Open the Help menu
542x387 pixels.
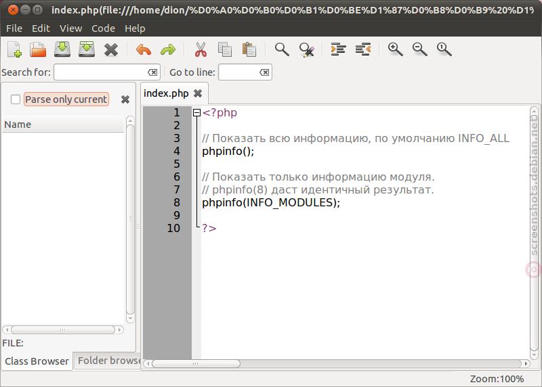135,28
